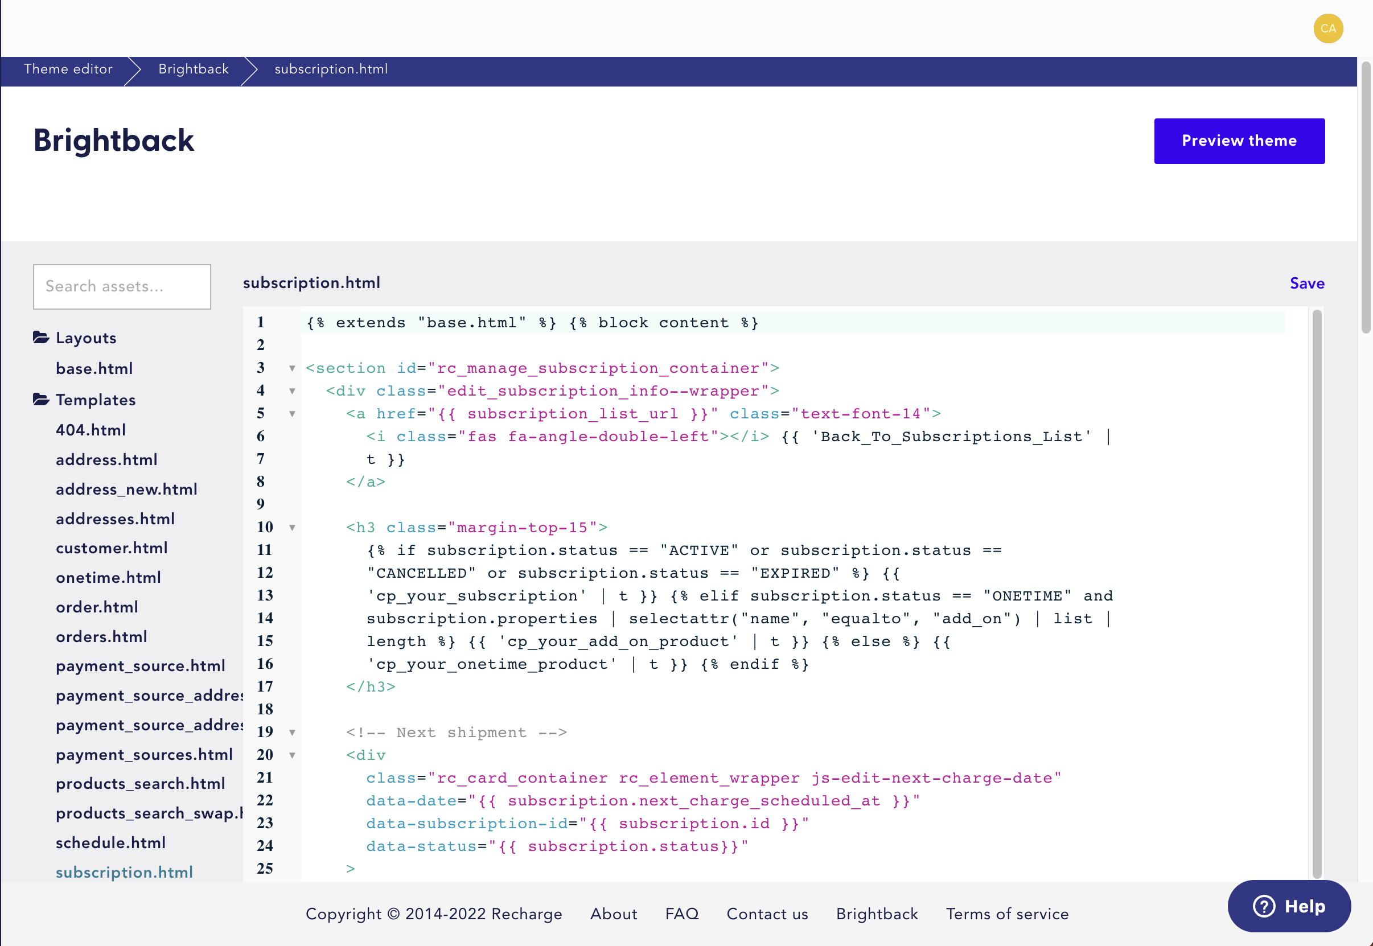Image resolution: width=1373 pixels, height=946 pixels.
Task: Click the Templates folder icon
Action: point(41,400)
